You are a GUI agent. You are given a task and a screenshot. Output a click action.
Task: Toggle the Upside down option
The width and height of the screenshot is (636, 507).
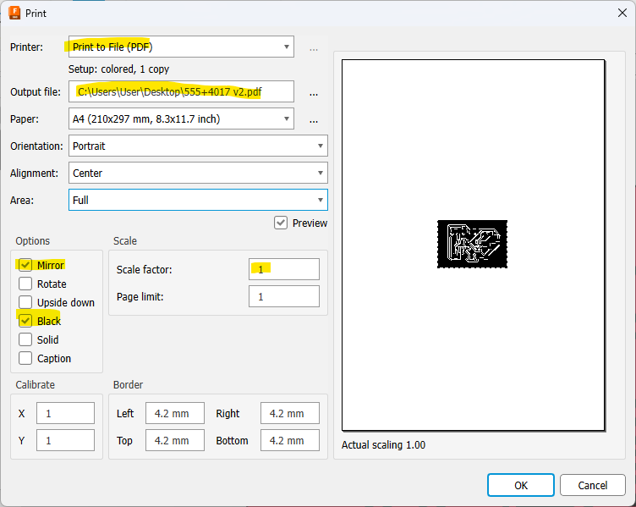25,303
